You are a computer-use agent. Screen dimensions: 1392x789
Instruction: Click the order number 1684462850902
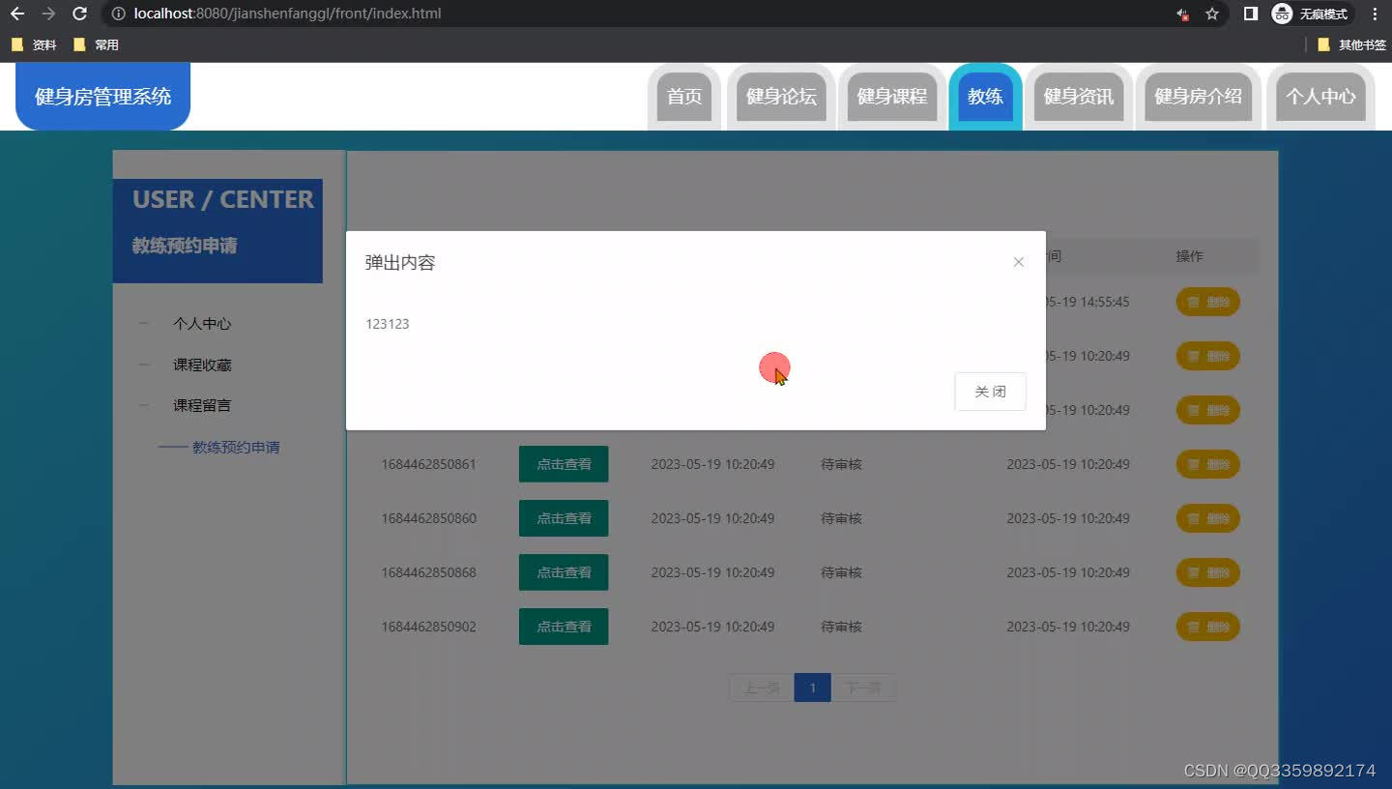point(429,627)
